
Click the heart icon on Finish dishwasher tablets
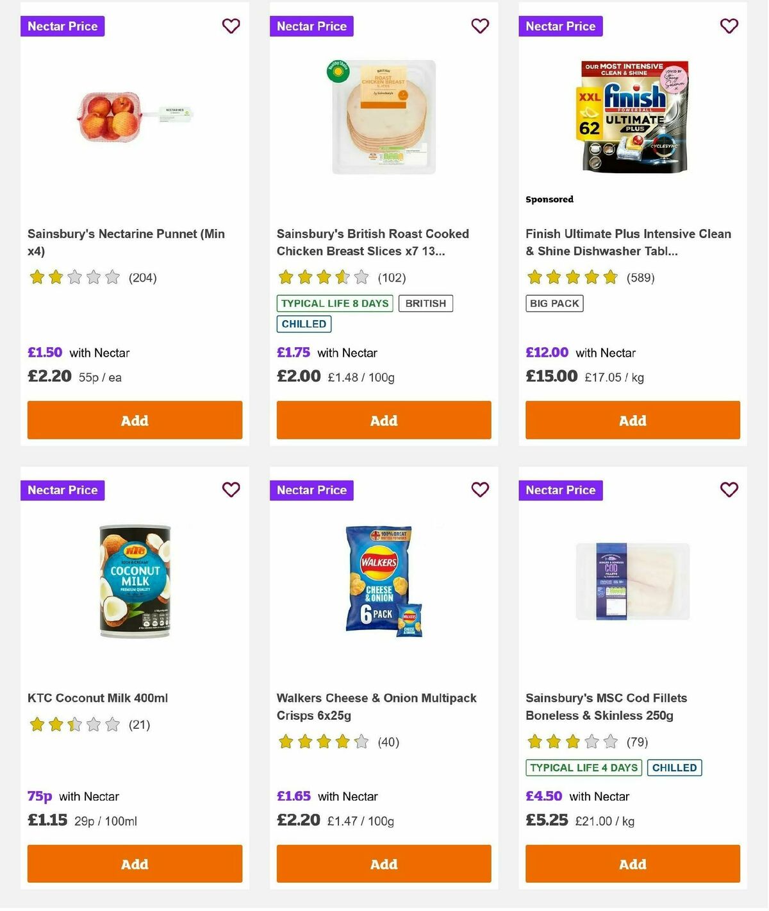729,26
